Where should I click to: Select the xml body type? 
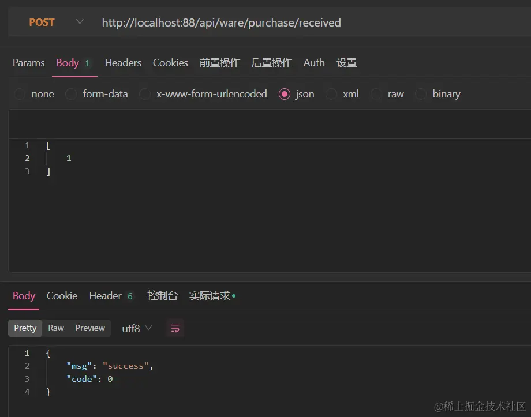[x=342, y=94]
